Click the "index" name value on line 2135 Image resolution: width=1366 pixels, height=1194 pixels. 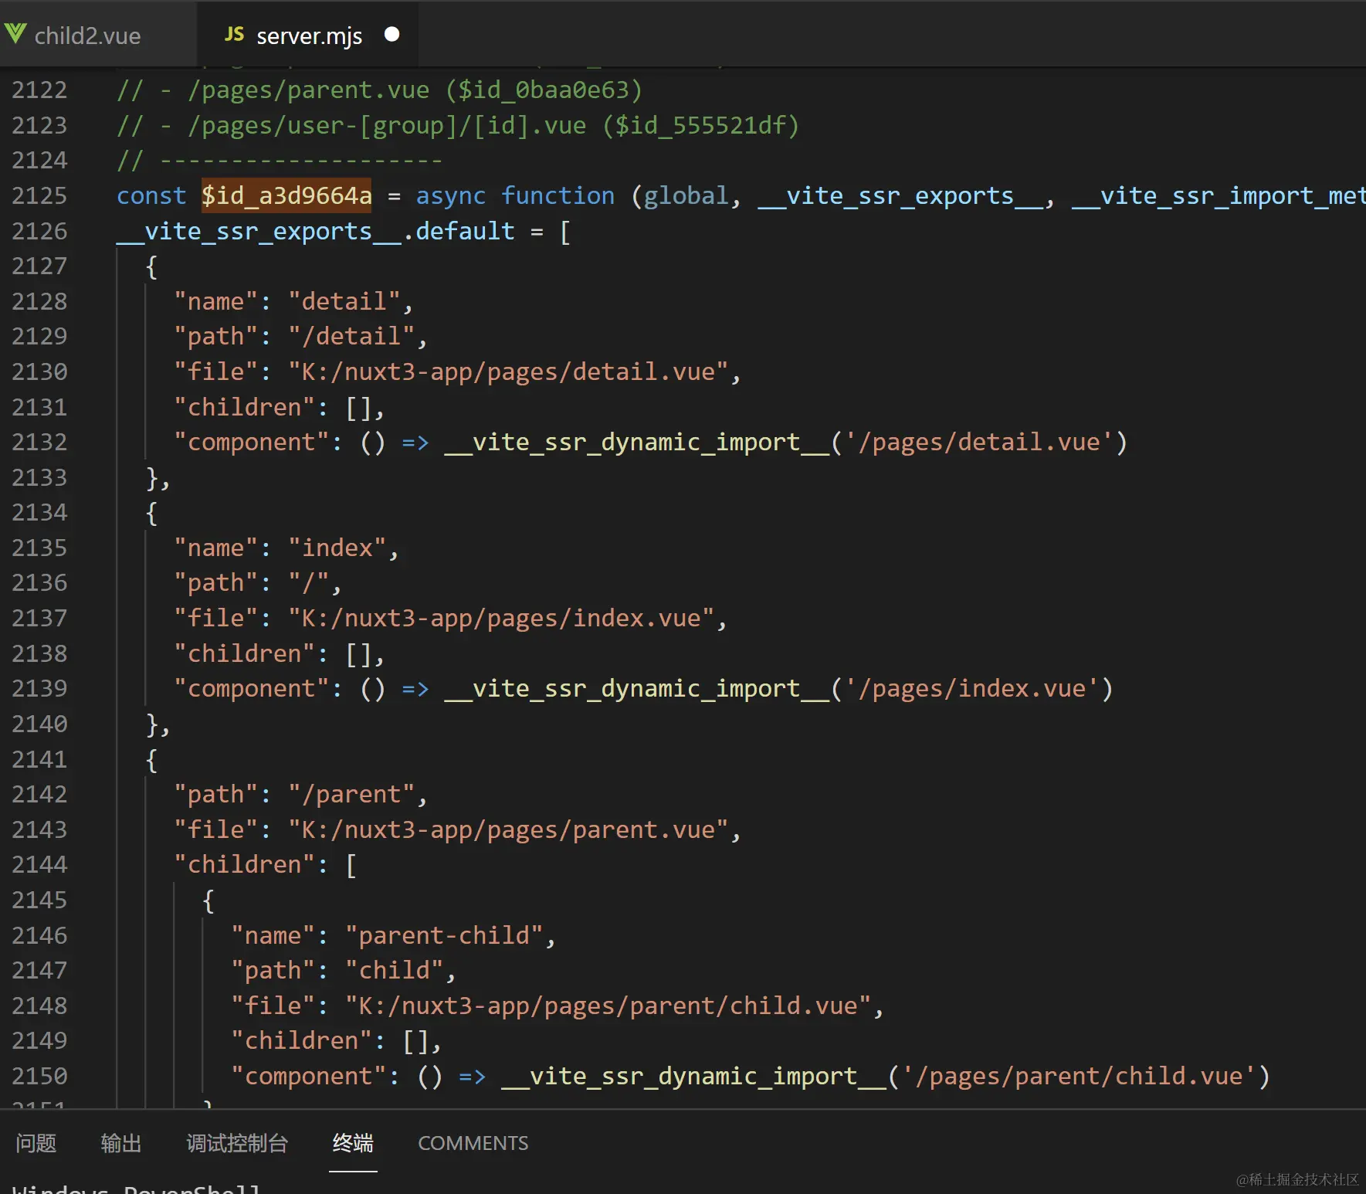click(x=337, y=548)
